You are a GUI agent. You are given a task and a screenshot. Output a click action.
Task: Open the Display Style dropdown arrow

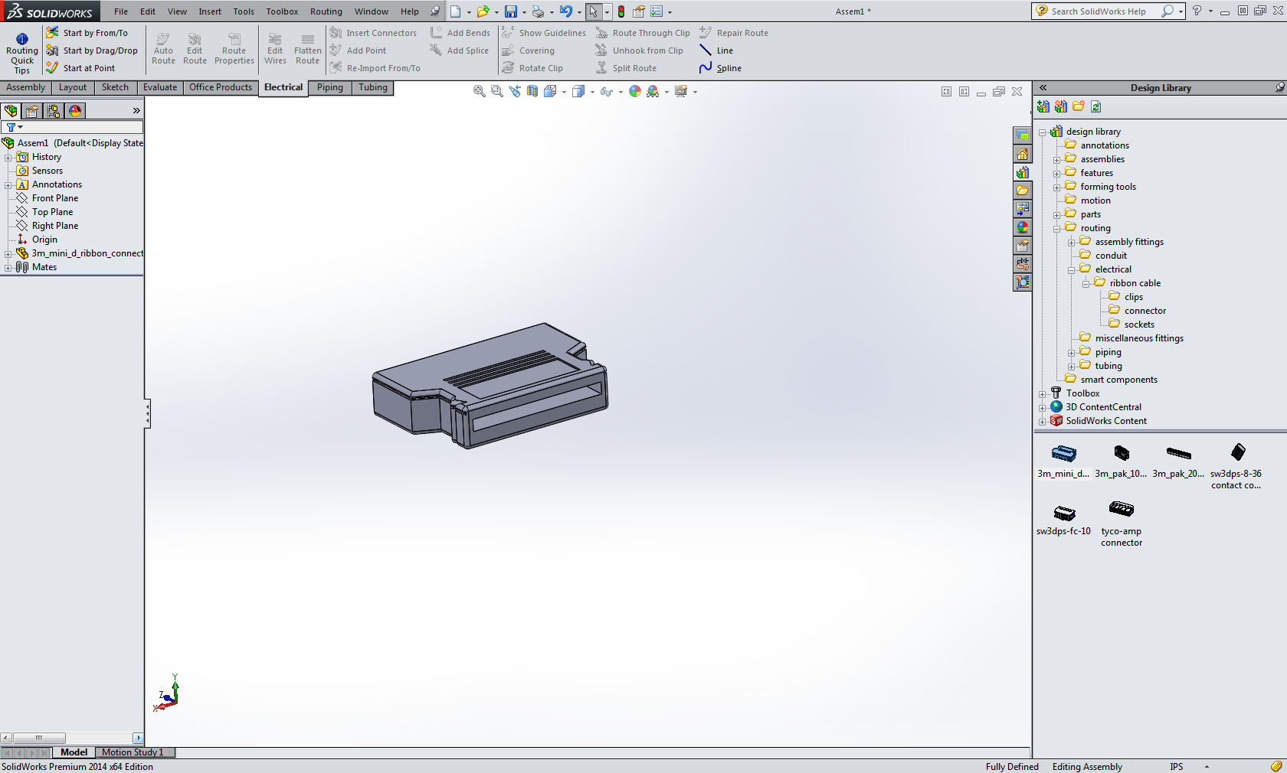tap(592, 92)
